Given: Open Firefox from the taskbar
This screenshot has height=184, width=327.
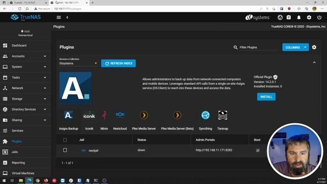Looking at the screenshot, I should click(46, 180).
